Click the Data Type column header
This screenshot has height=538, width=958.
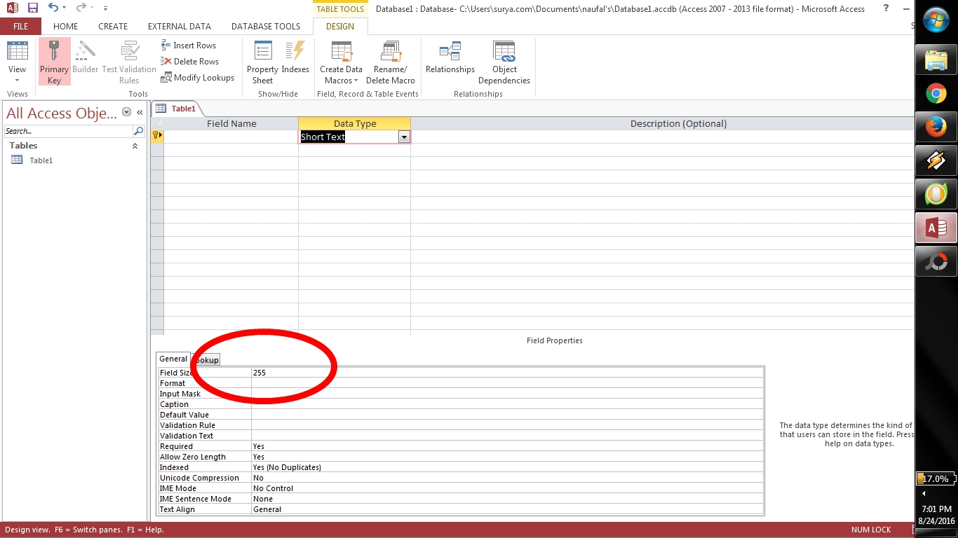(355, 123)
